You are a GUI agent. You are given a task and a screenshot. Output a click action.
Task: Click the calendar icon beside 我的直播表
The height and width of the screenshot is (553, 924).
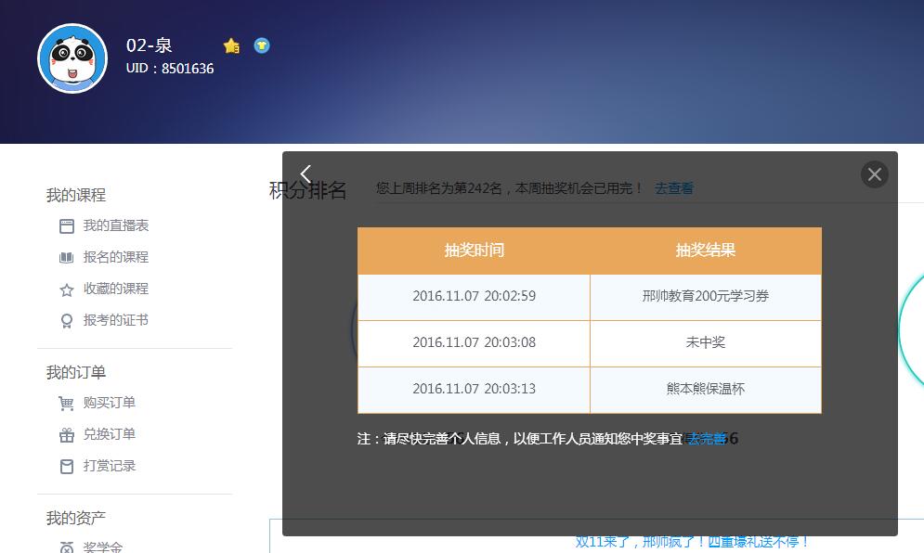(67, 226)
